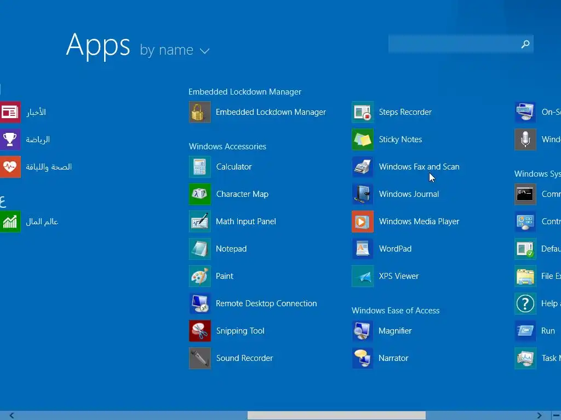
Task: Click the scrollbar left arrow
Action: 12,416
